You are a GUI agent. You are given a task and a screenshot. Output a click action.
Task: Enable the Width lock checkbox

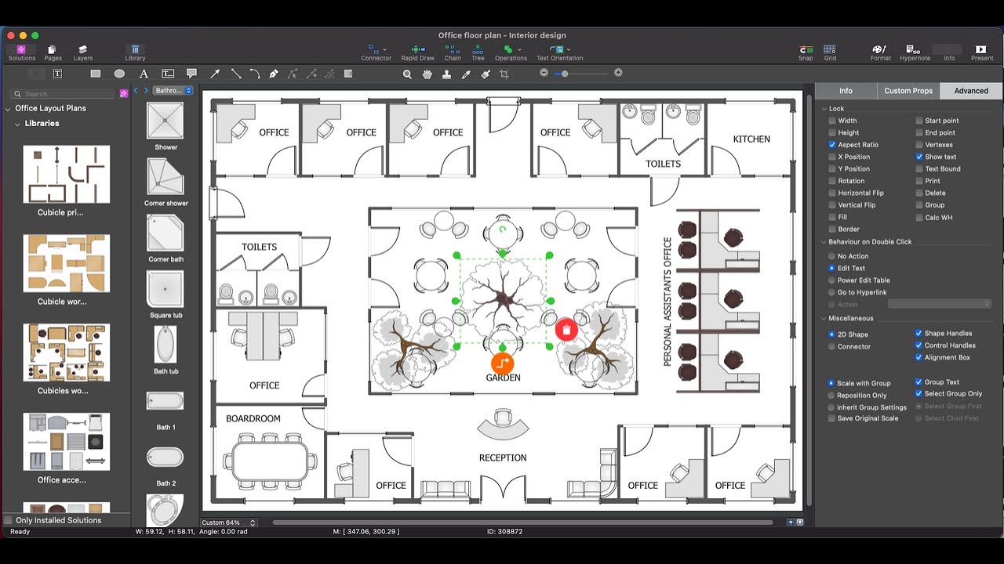[832, 121]
